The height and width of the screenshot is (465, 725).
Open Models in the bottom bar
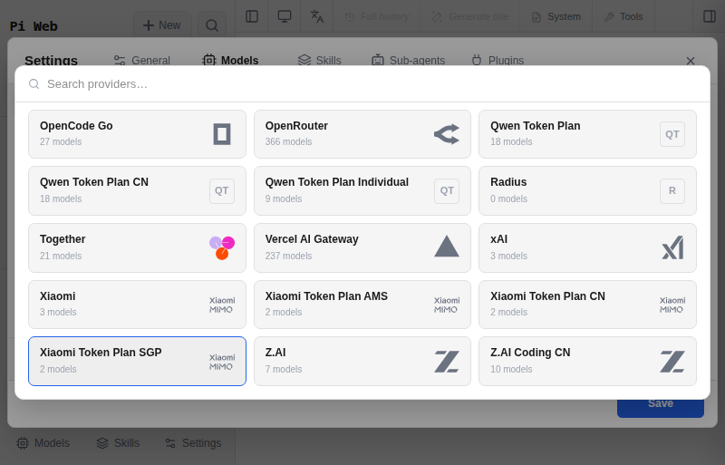pyautogui.click(x=43, y=443)
